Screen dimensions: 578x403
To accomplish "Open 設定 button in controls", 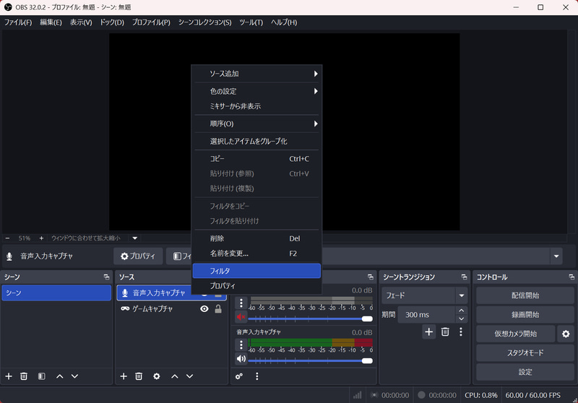I will tap(525, 372).
